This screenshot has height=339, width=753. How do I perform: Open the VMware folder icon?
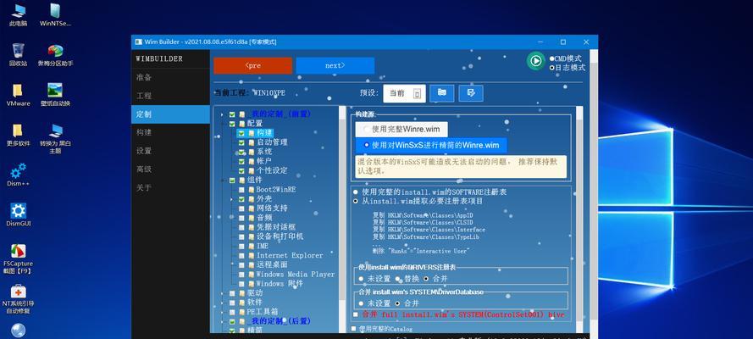pos(18,95)
